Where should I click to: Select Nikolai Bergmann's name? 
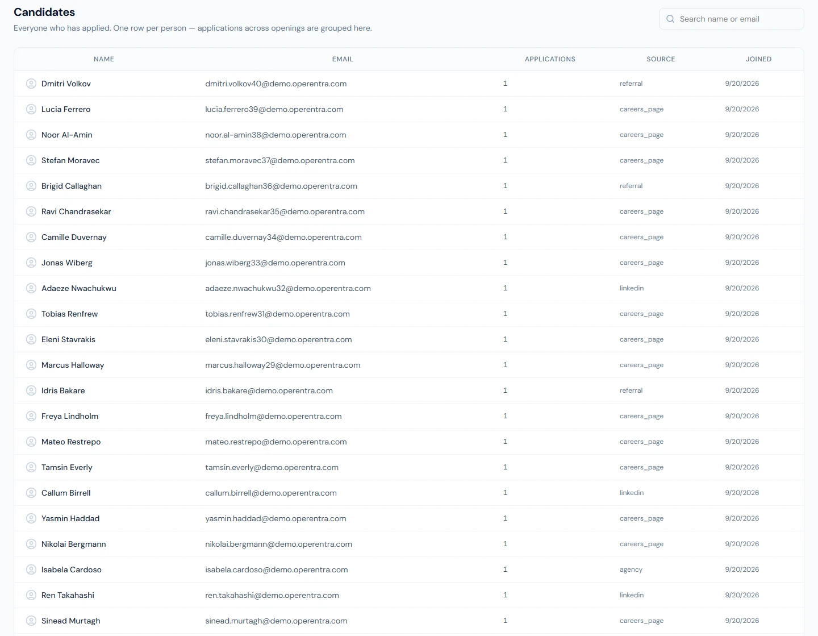pos(74,544)
